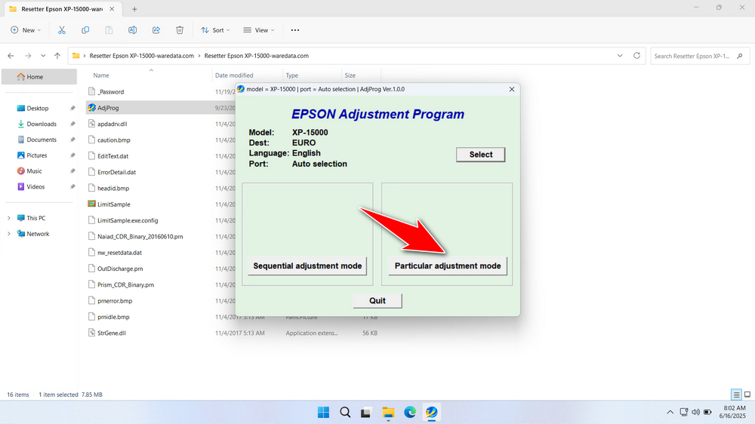This screenshot has height=424, width=755.
Task: Open Videos in navigation pane
Action: 35,187
